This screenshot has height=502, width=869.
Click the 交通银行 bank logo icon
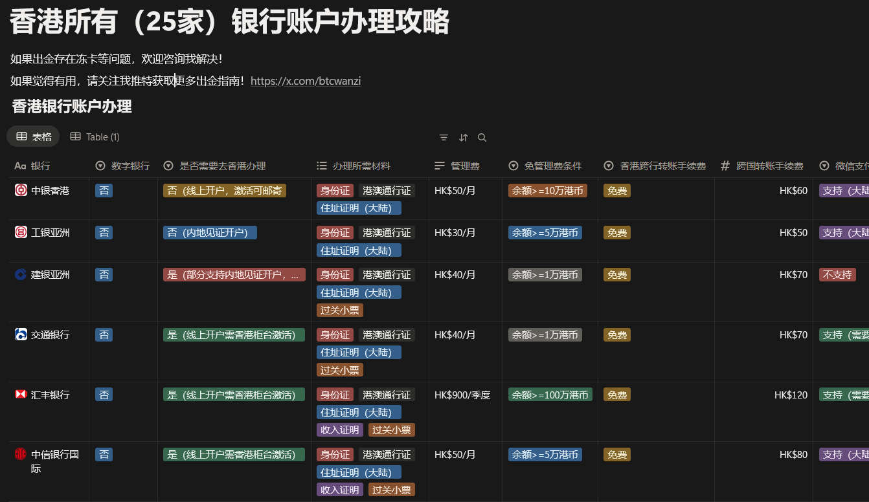tap(21, 334)
